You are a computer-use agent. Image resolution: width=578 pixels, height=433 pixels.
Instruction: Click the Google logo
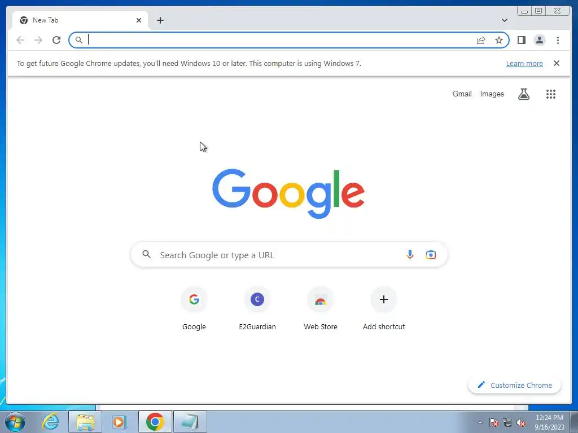pyautogui.click(x=288, y=193)
